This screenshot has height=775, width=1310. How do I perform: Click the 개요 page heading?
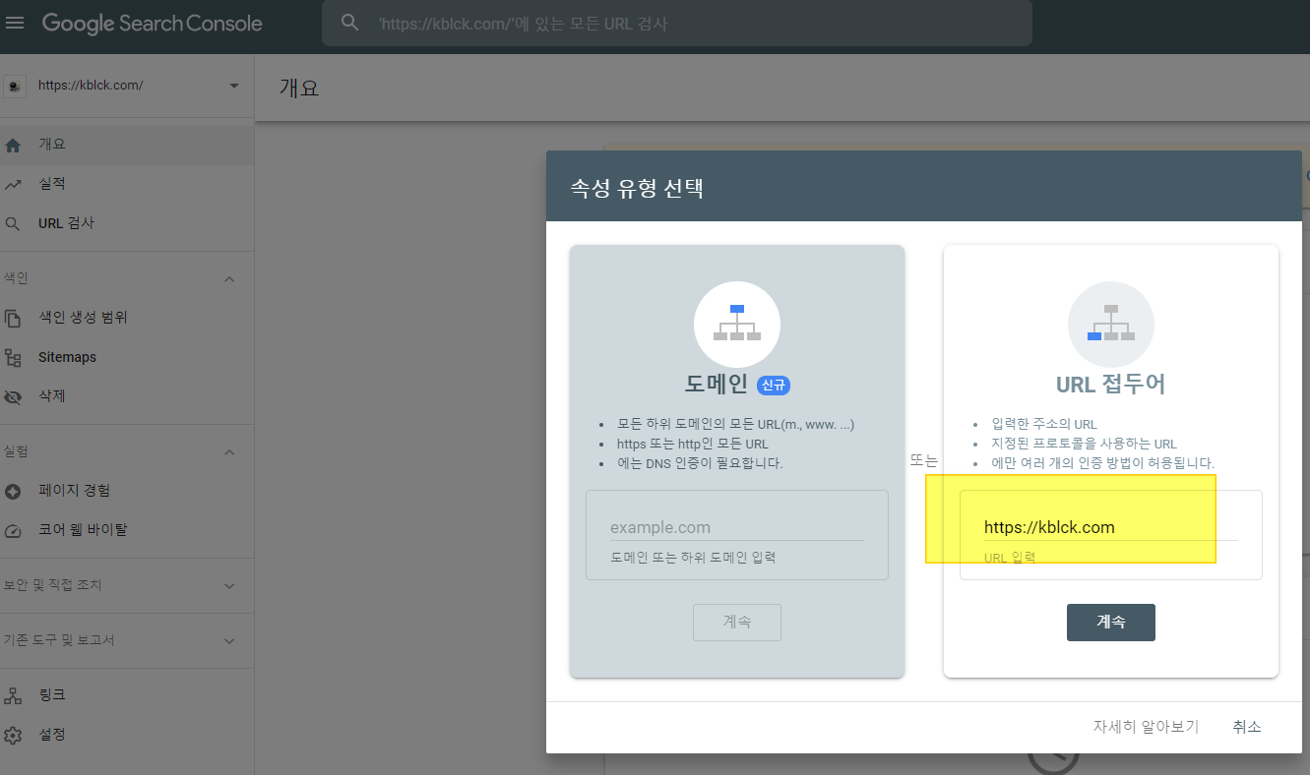tap(299, 88)
